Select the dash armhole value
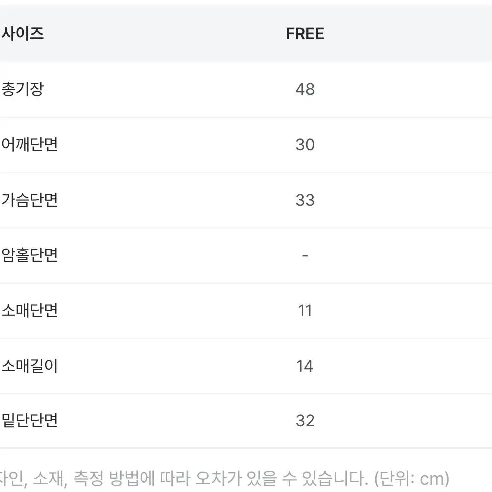The image size is (492, 492). coord(305,256)
